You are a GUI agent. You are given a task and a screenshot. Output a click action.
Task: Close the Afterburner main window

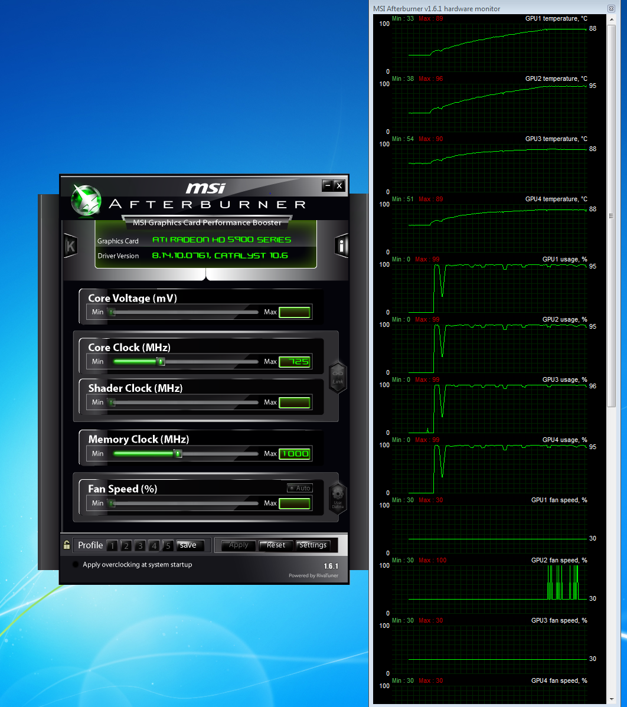coord(339,185)
